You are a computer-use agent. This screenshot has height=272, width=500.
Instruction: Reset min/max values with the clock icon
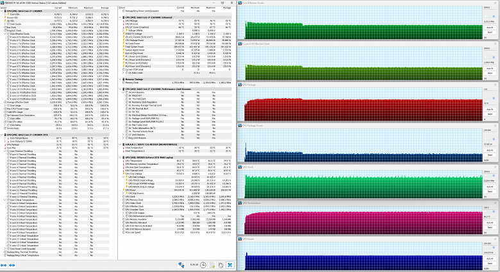[203, 265]
